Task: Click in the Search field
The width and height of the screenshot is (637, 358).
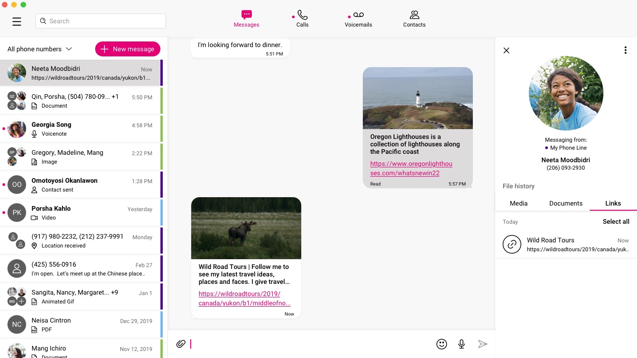Action: (101, 21)
